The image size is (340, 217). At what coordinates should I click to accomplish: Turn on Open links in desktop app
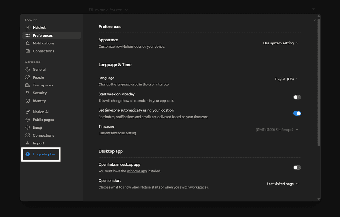(297, 167)
